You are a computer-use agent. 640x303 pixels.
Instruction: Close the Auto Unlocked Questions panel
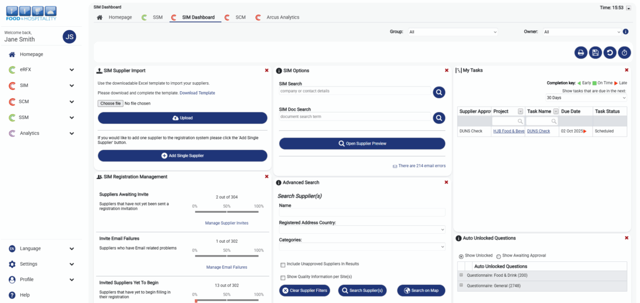coord(627,238)
